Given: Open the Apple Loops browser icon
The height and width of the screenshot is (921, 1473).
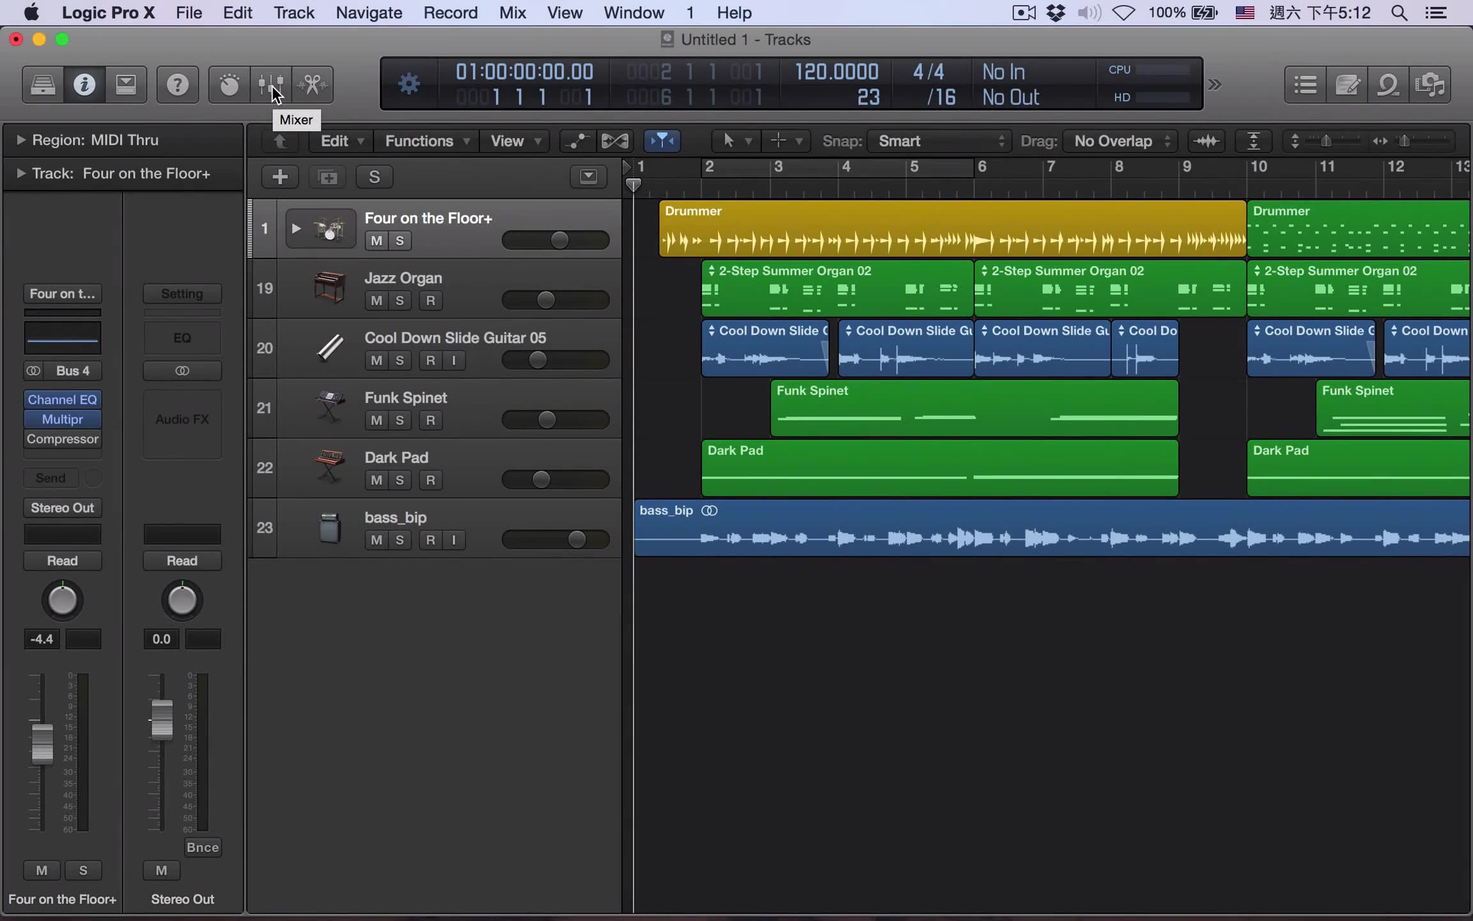Looking at the screenshot, I should coord(1389,84).
